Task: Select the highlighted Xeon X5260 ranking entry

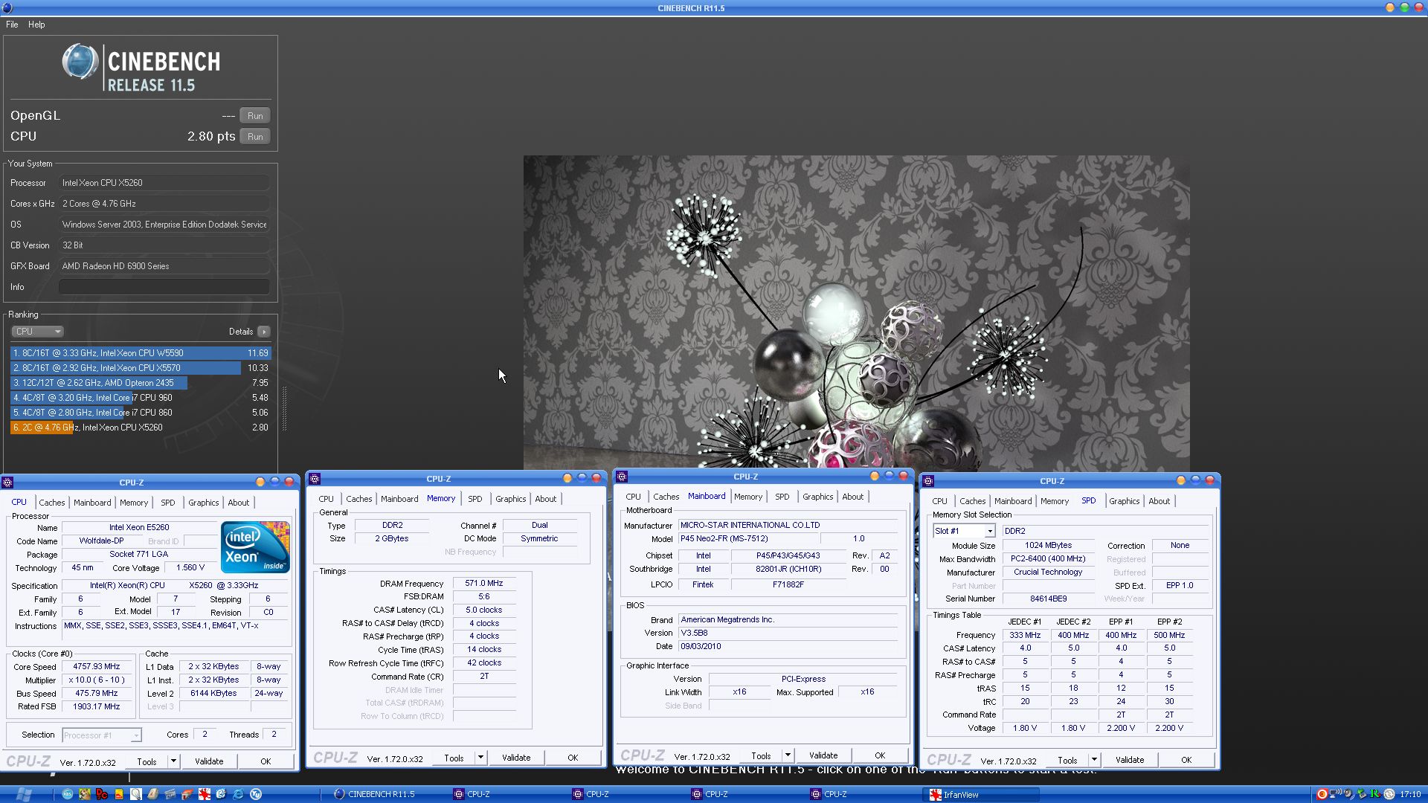Action: [141, 428]
